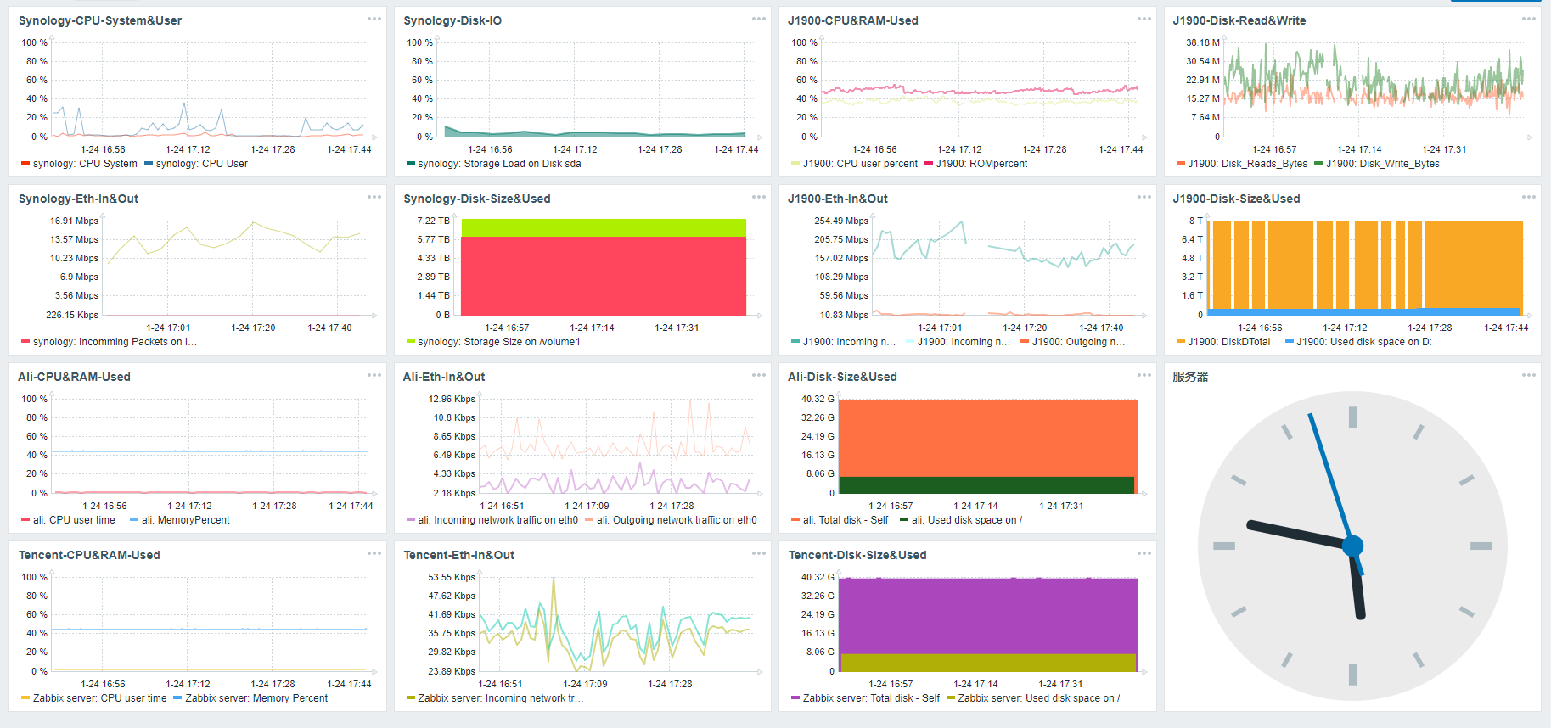The image size is (1551, 728).
Task: Expand the Tencent-Disk-Size&Used widget options menu
Action: coord(1144,553)
